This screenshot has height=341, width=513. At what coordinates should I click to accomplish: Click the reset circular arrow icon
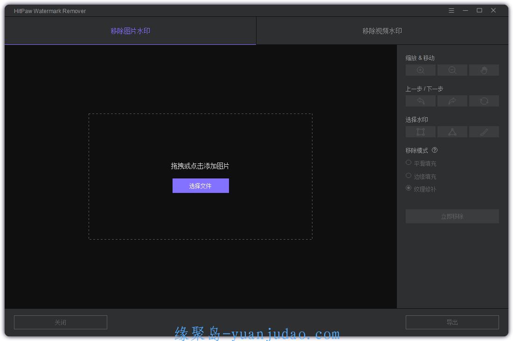coord(484,101)
